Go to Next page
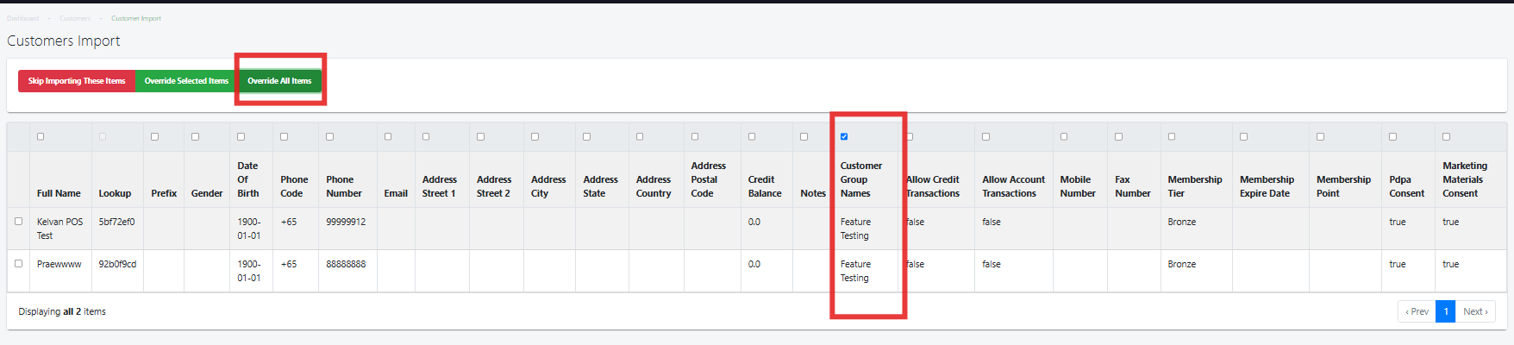1514x345 pixels. click(x=1475, y=311)
